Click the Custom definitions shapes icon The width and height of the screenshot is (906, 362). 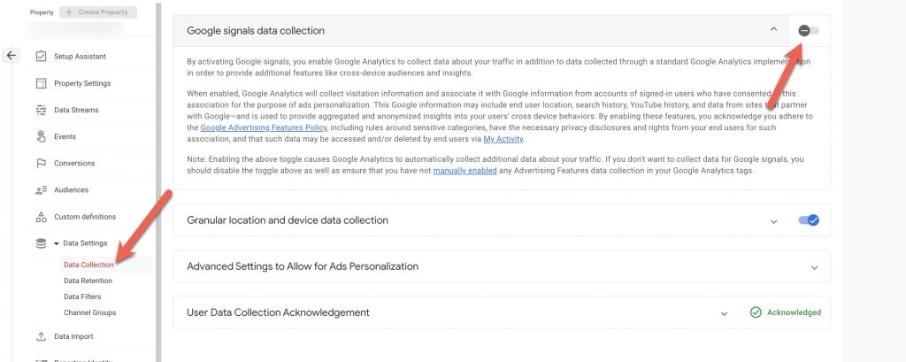coord(41,217)
